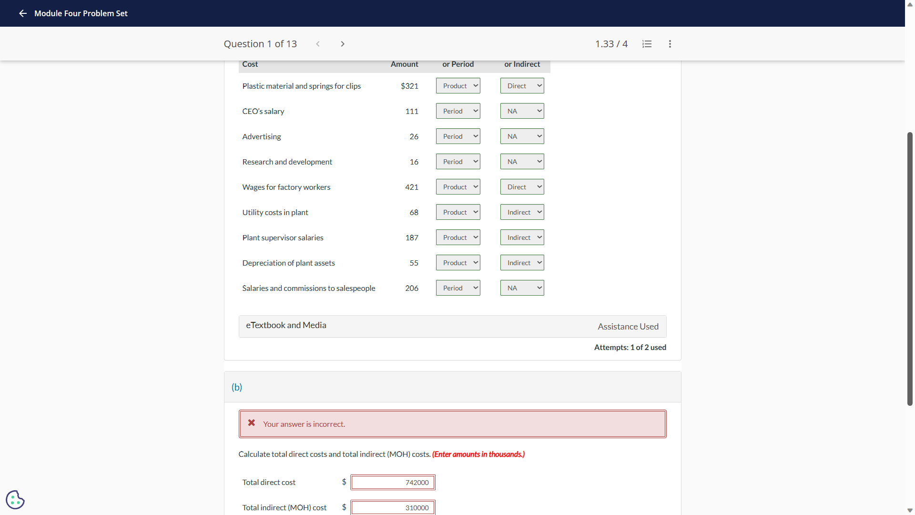
Task: Click the eTextbook and Media section
Action: (x=286, y=325)
